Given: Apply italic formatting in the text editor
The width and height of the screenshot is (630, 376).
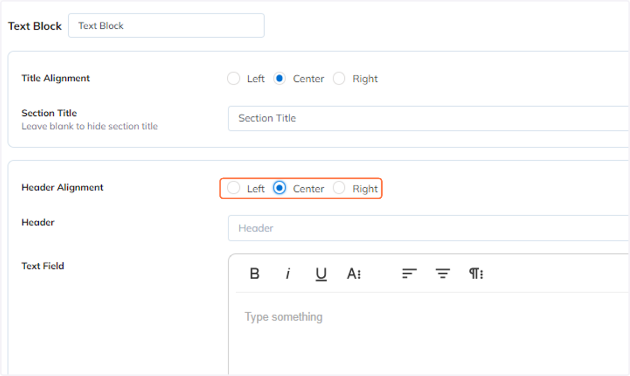Looking at the screenshot, I should click(x=288, y=274).
